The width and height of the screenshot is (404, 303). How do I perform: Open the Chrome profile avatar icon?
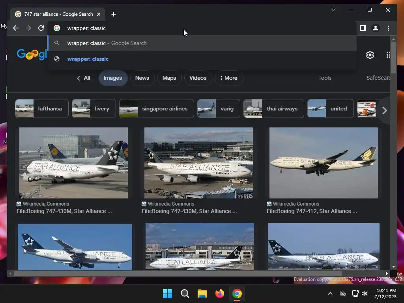(x=376, y=28)
